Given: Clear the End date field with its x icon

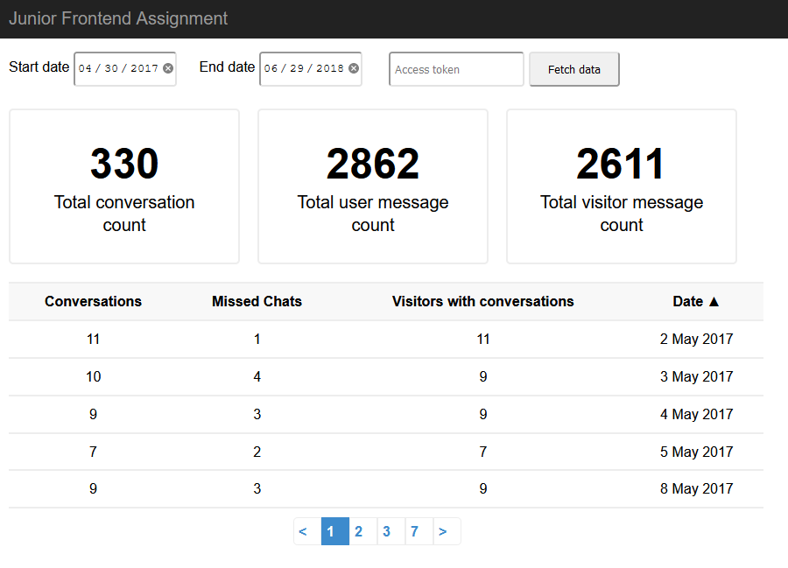Looking at the screenshot, I should coord(354,68).
